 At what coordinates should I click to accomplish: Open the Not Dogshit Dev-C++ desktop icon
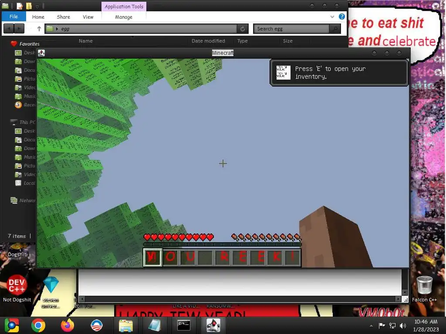[17, 288]
